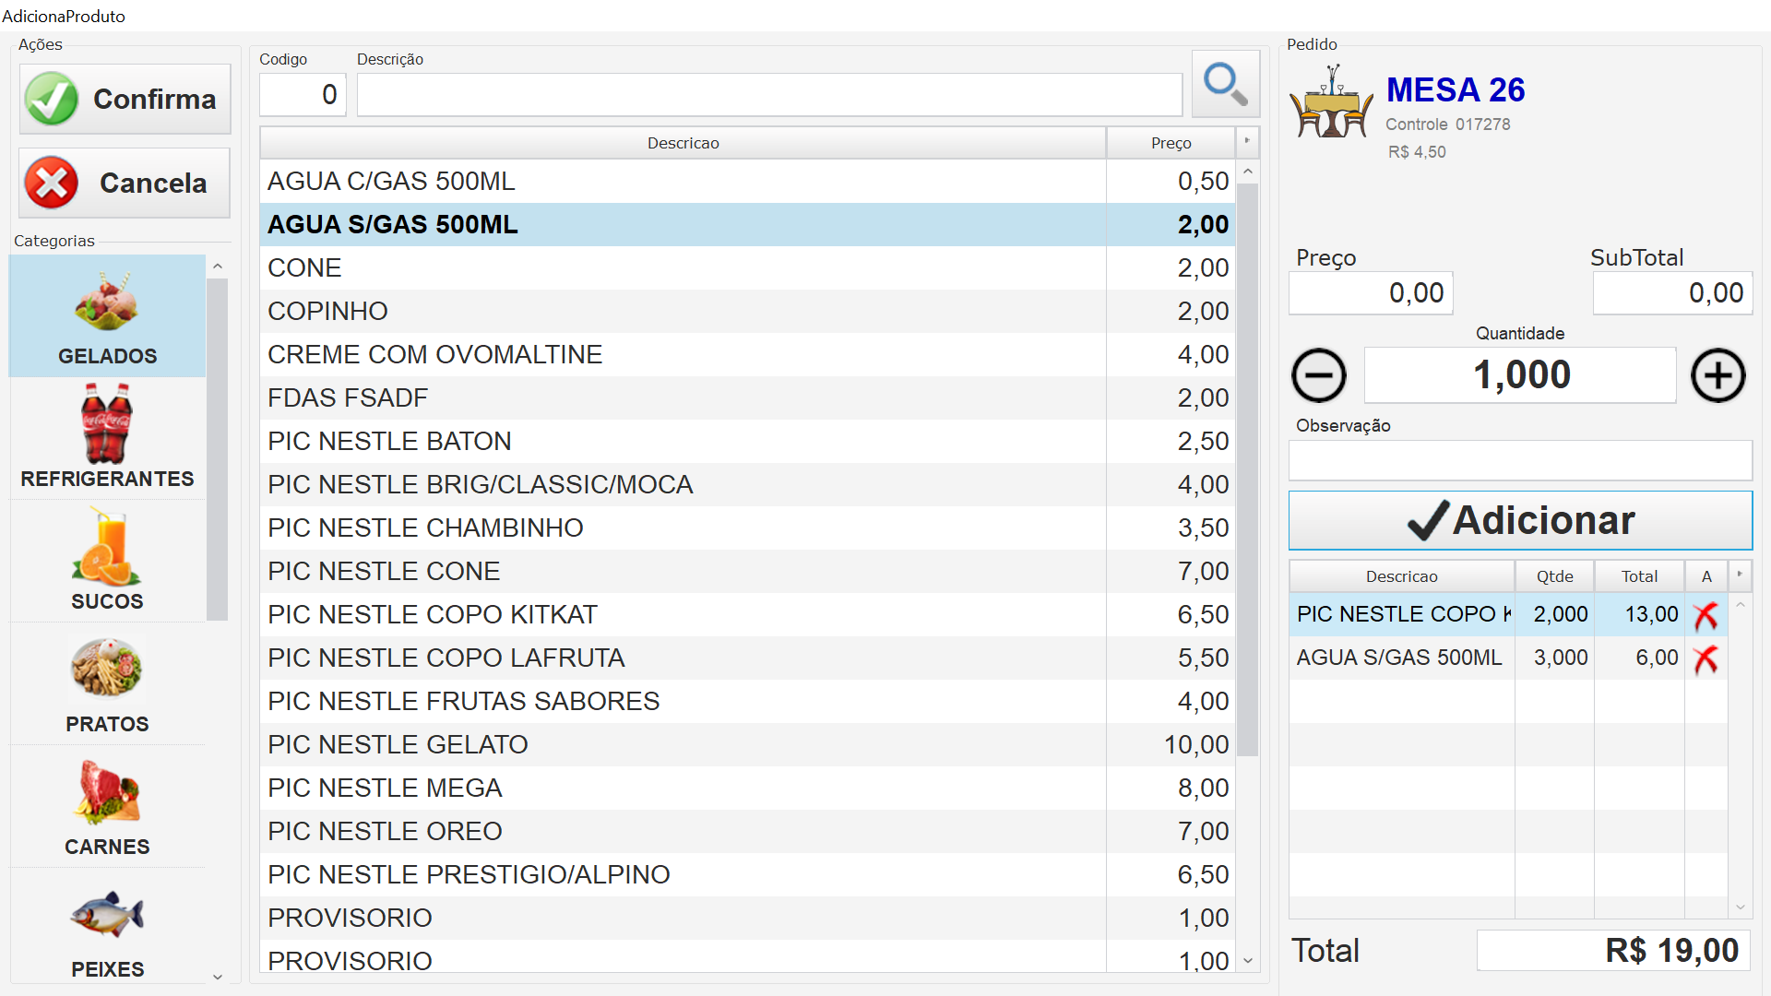This screenshot has width=1771, height=996.
Task: Click the Adicionar button
Action: [1520, 520]
